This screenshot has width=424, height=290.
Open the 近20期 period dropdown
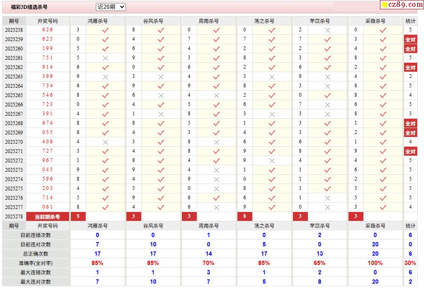(111, 7)
